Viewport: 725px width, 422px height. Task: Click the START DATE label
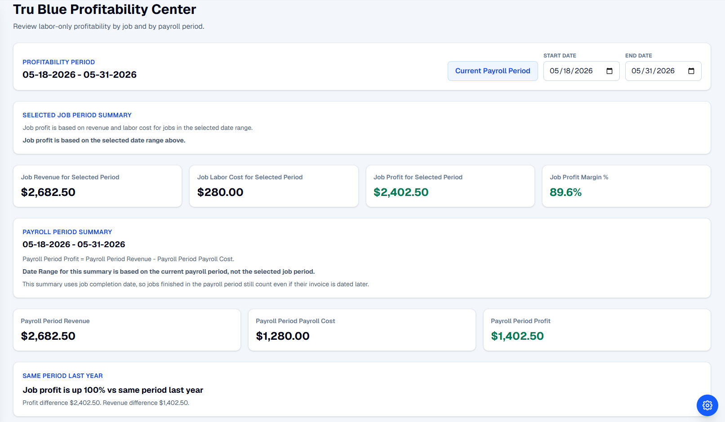pyautogui.click(x=560, y=56)
